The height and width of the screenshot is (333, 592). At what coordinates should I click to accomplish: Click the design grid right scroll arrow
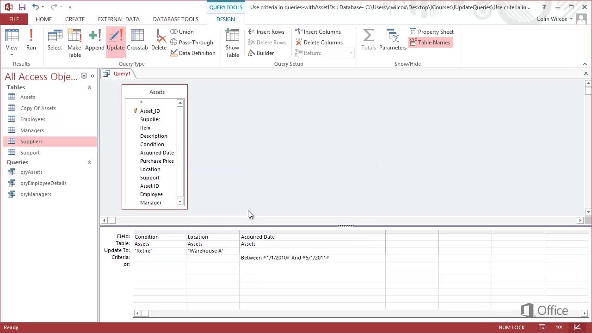(584, 313)
